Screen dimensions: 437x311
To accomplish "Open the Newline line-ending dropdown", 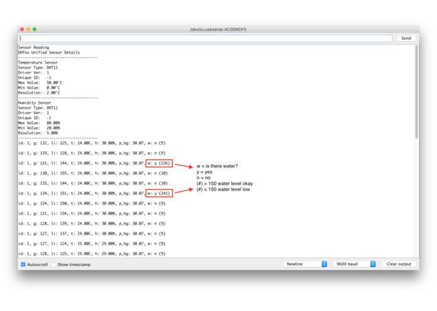I will click(305, 264).
